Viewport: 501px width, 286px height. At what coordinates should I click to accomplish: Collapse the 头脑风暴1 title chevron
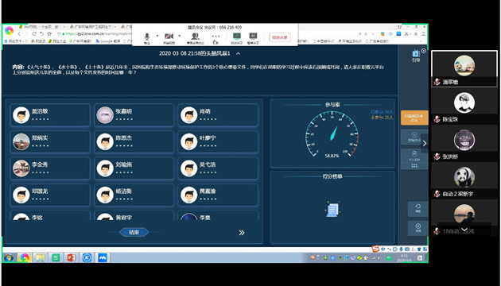pyautogui.click(x=239, y=54)
